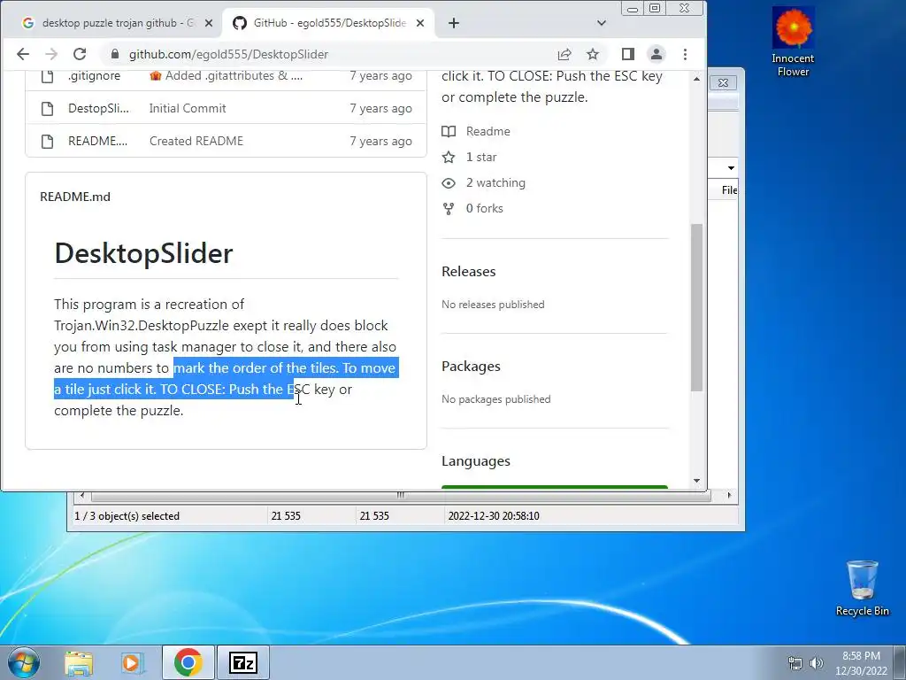Bookmark this page with the star icon
The image size is (906, 680).
point(593,54)
